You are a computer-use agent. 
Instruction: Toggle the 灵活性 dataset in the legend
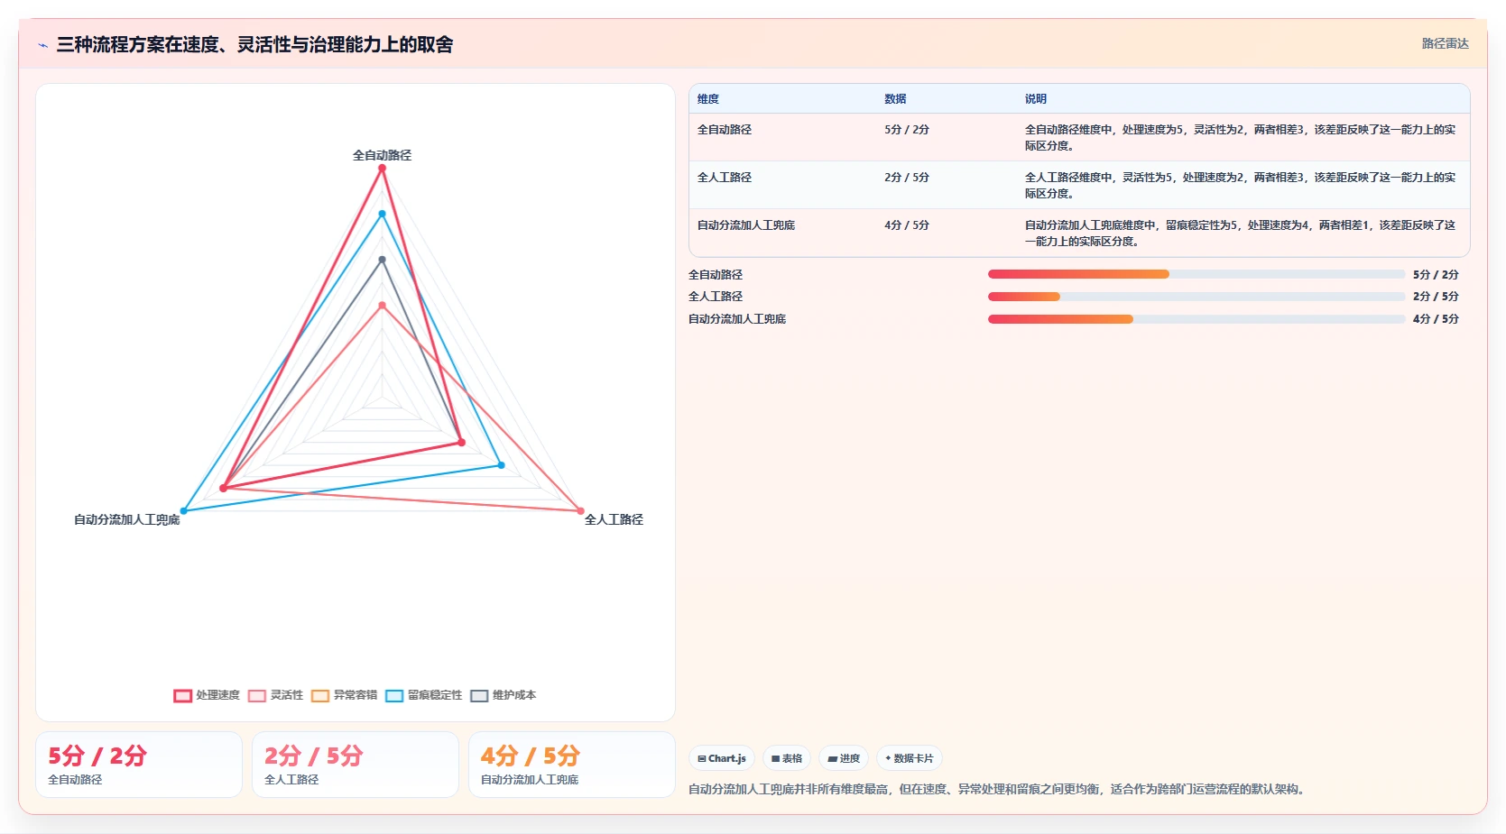coord(275,695)
